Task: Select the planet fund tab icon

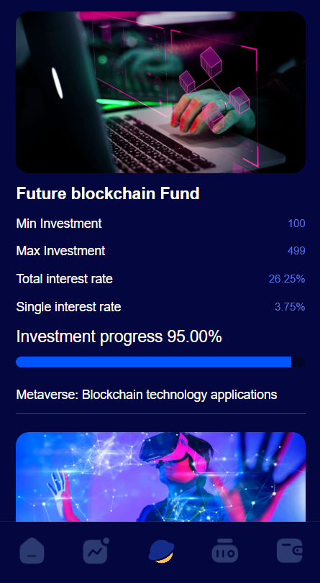Action: pos(161,551)
